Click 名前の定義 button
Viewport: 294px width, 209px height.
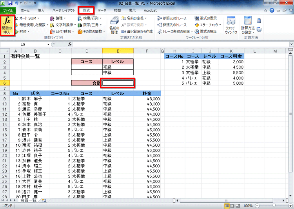pos(134,18)
